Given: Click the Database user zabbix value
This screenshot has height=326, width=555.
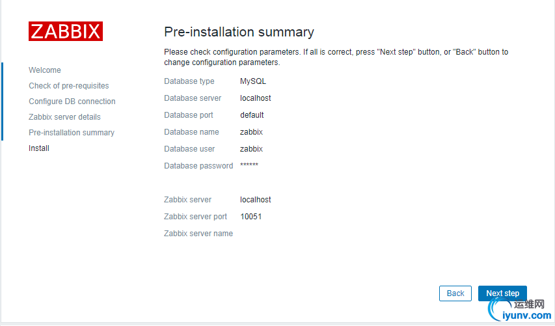Looking at the screenshot, I should [x=251, y=149].
